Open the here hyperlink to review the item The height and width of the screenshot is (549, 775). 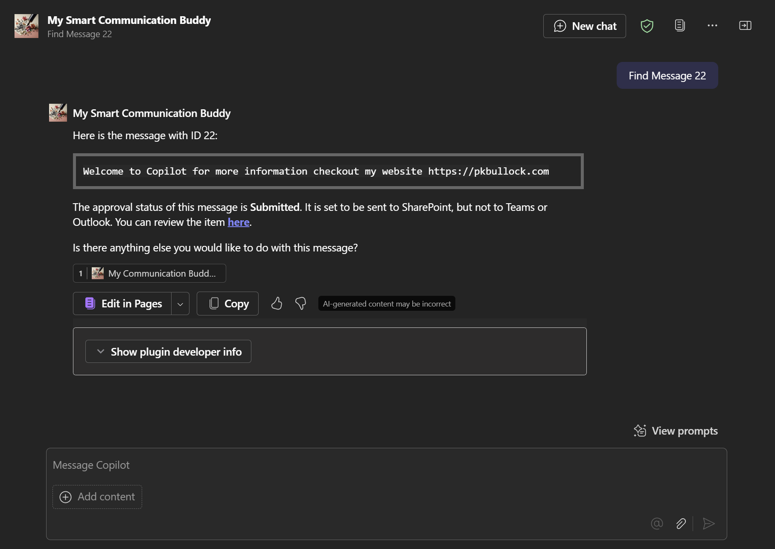pyautogui.click(x=238, y=222)
